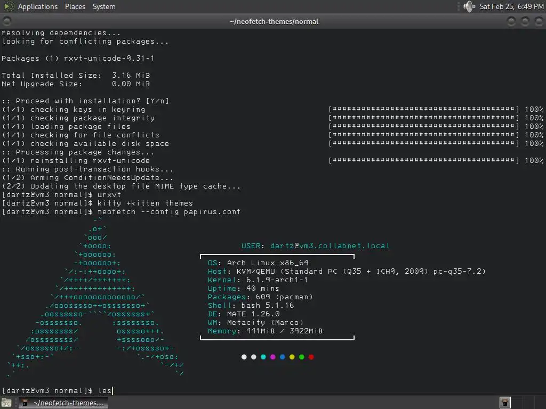Click the 'Uptime: 40 mins' line
Image resolution: width=546 pixels, height=409 pixels.
[x=243, y=288]
